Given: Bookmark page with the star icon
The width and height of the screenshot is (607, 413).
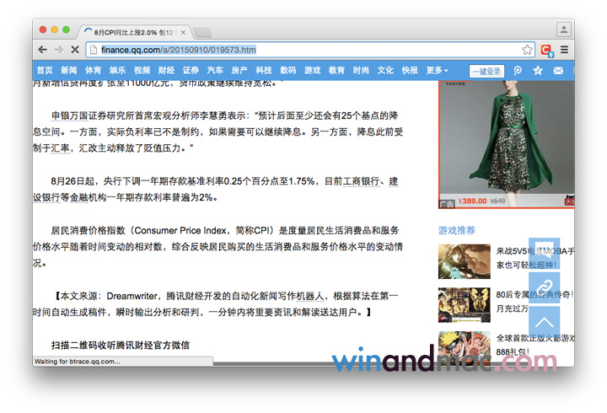Looking at the screenshot, I should 527,50.
